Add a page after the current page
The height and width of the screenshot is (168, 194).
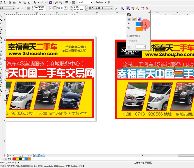pos(34,155)
